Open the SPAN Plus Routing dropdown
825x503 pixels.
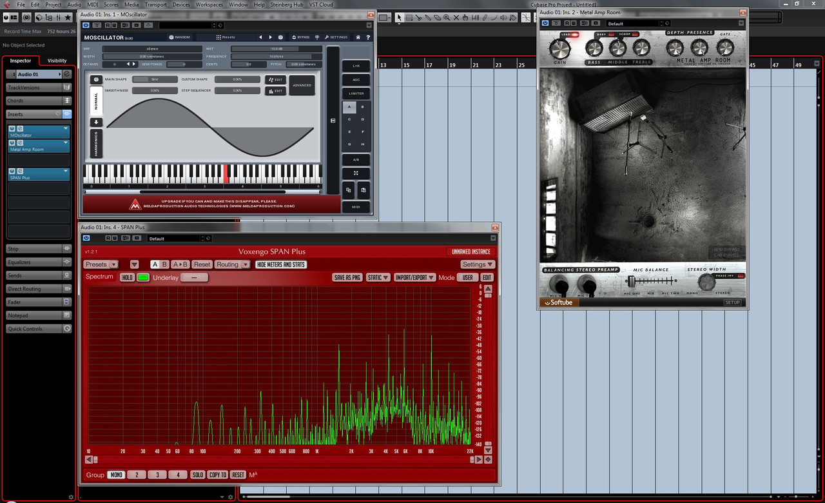(x=232, y=264)
